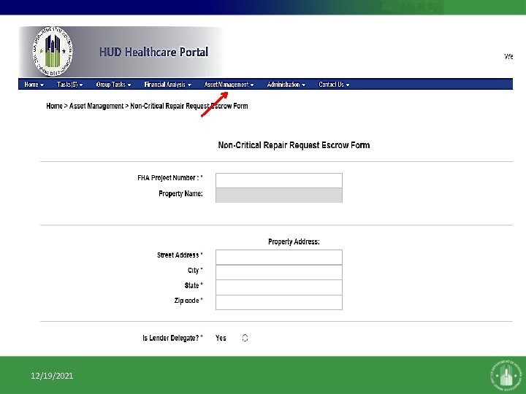
Task: Click the greyed Property Name field
Action: click(279, 196)
